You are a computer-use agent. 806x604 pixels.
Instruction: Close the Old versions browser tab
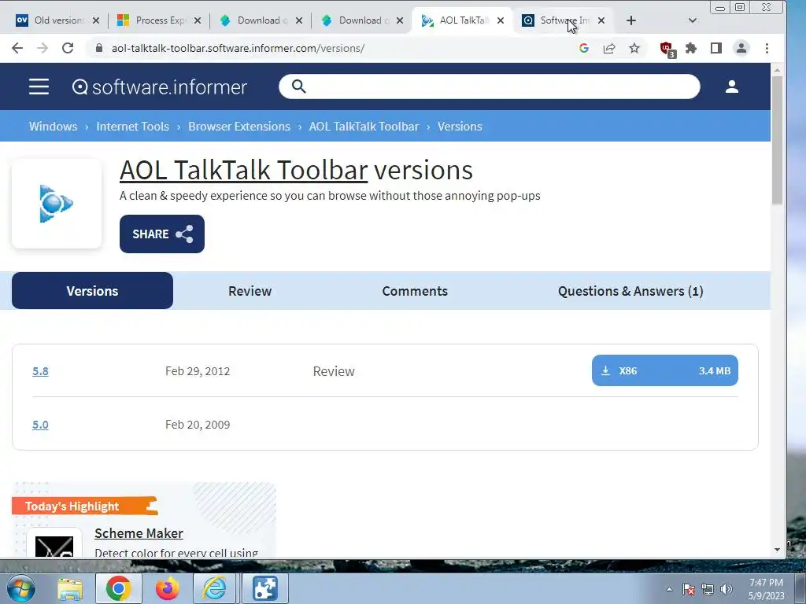coord(95,20)
